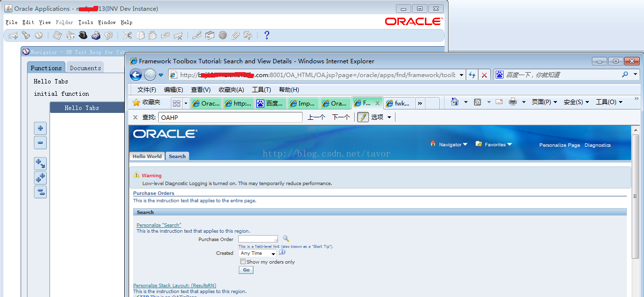Click the Navigator Collapse minus button
This screenshot has width=644, height=297.
(x=40, y=143)
